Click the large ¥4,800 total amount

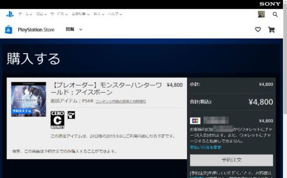coord(261,102)
